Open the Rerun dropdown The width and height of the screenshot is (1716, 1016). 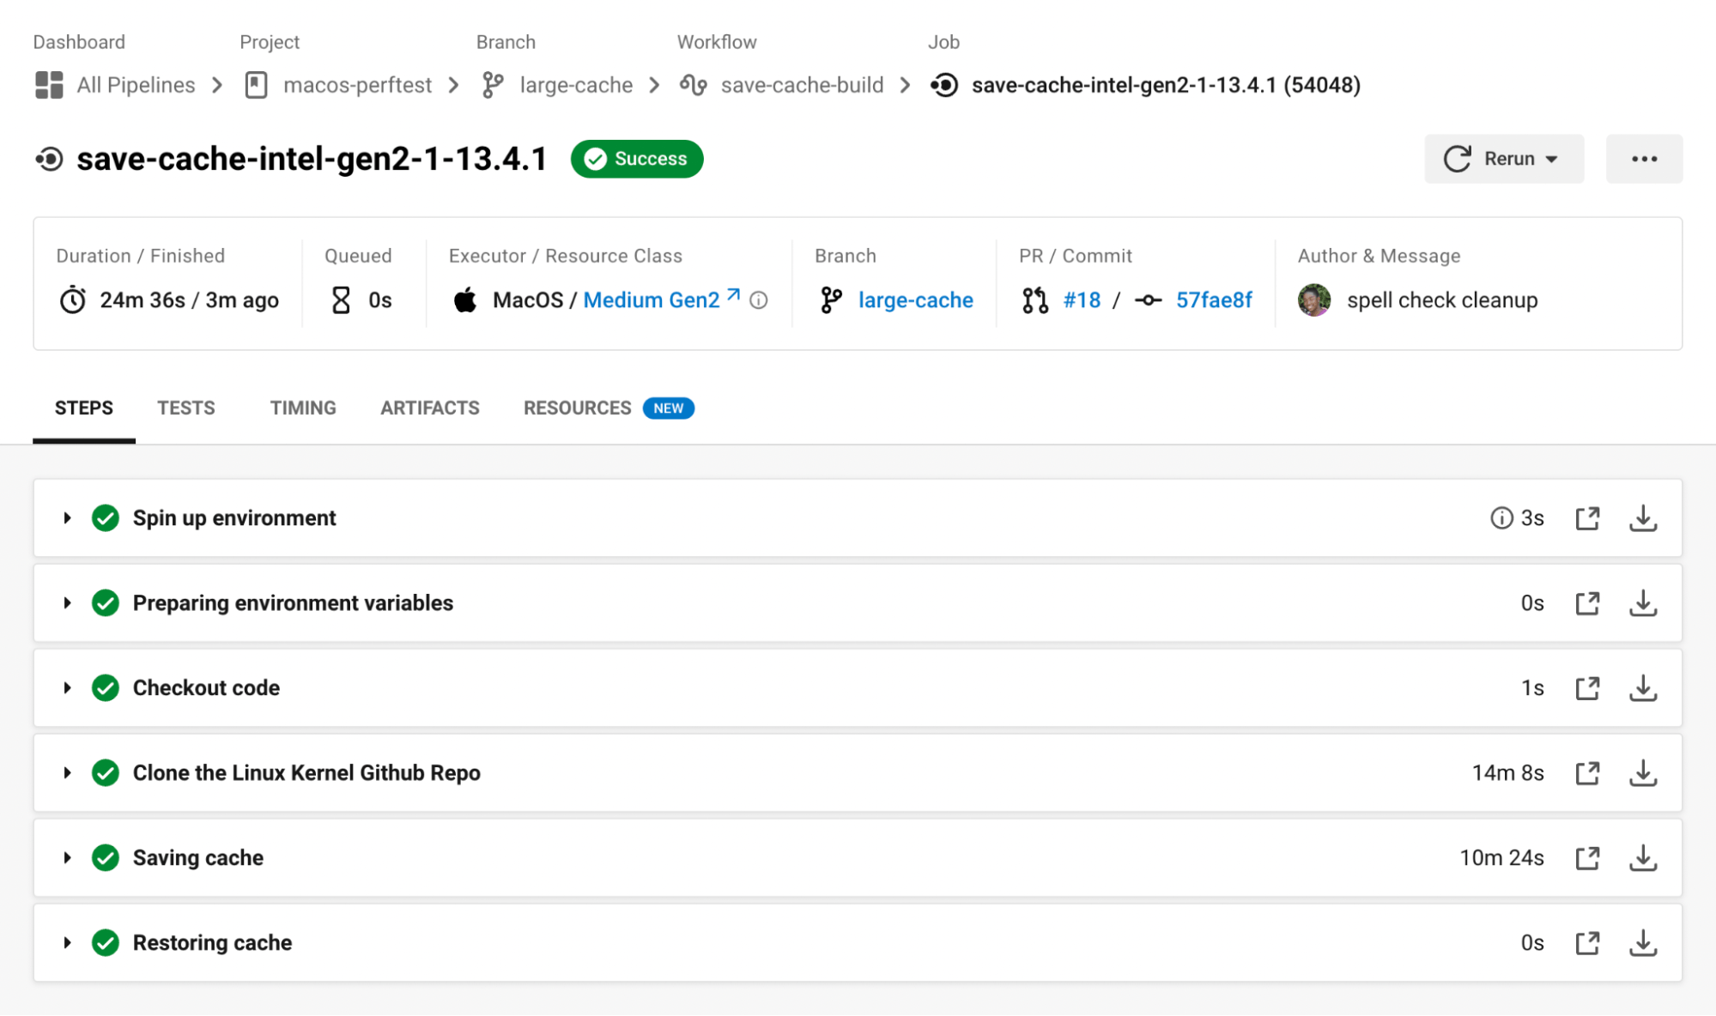[1504, 159]
